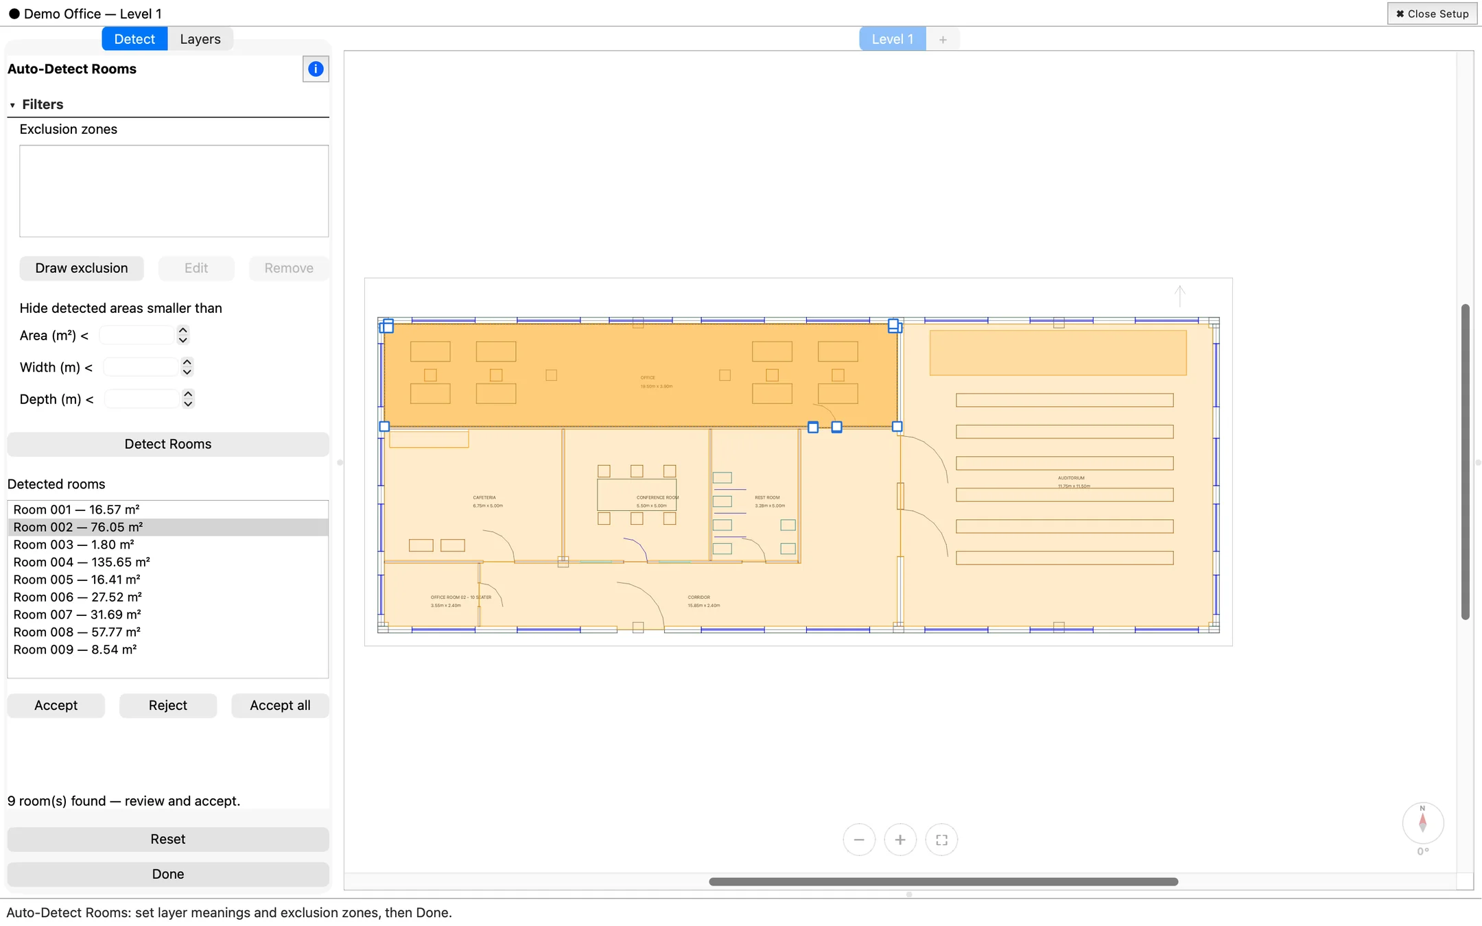Click the vertical canvas scrollbar
The height and width of the screenshot is (926, 1482).
click(1465, 462)
